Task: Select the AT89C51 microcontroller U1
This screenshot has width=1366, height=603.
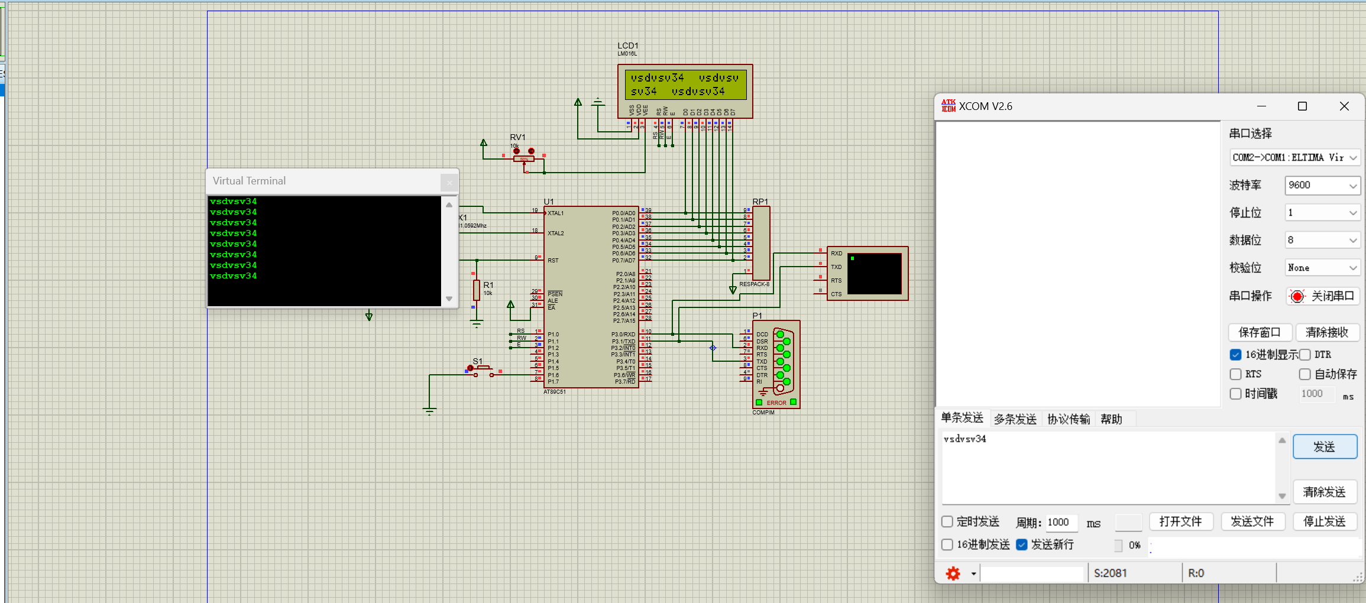Action: tap(591, 297)
